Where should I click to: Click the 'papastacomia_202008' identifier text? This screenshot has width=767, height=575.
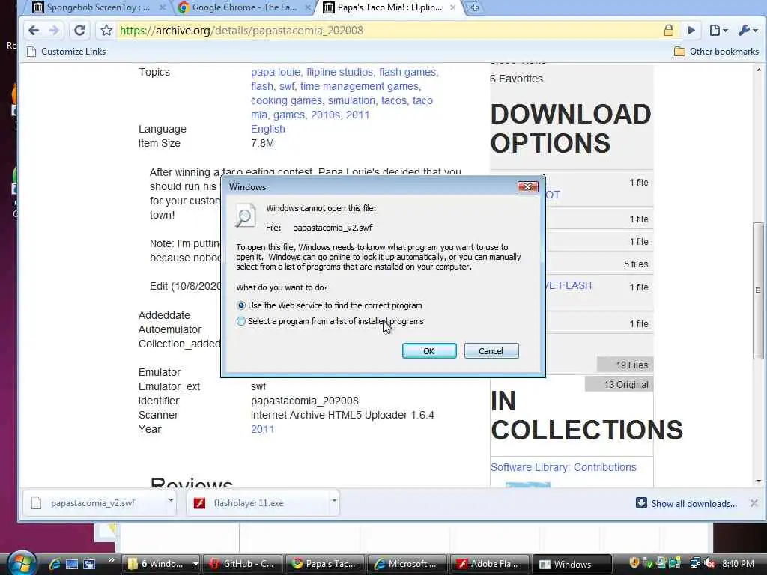[x=304, y=401]
